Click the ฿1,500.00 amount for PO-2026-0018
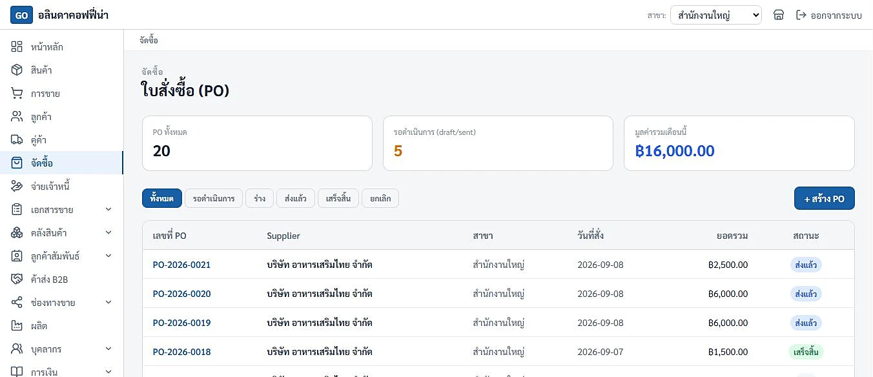873x377 pixels. 728,352
